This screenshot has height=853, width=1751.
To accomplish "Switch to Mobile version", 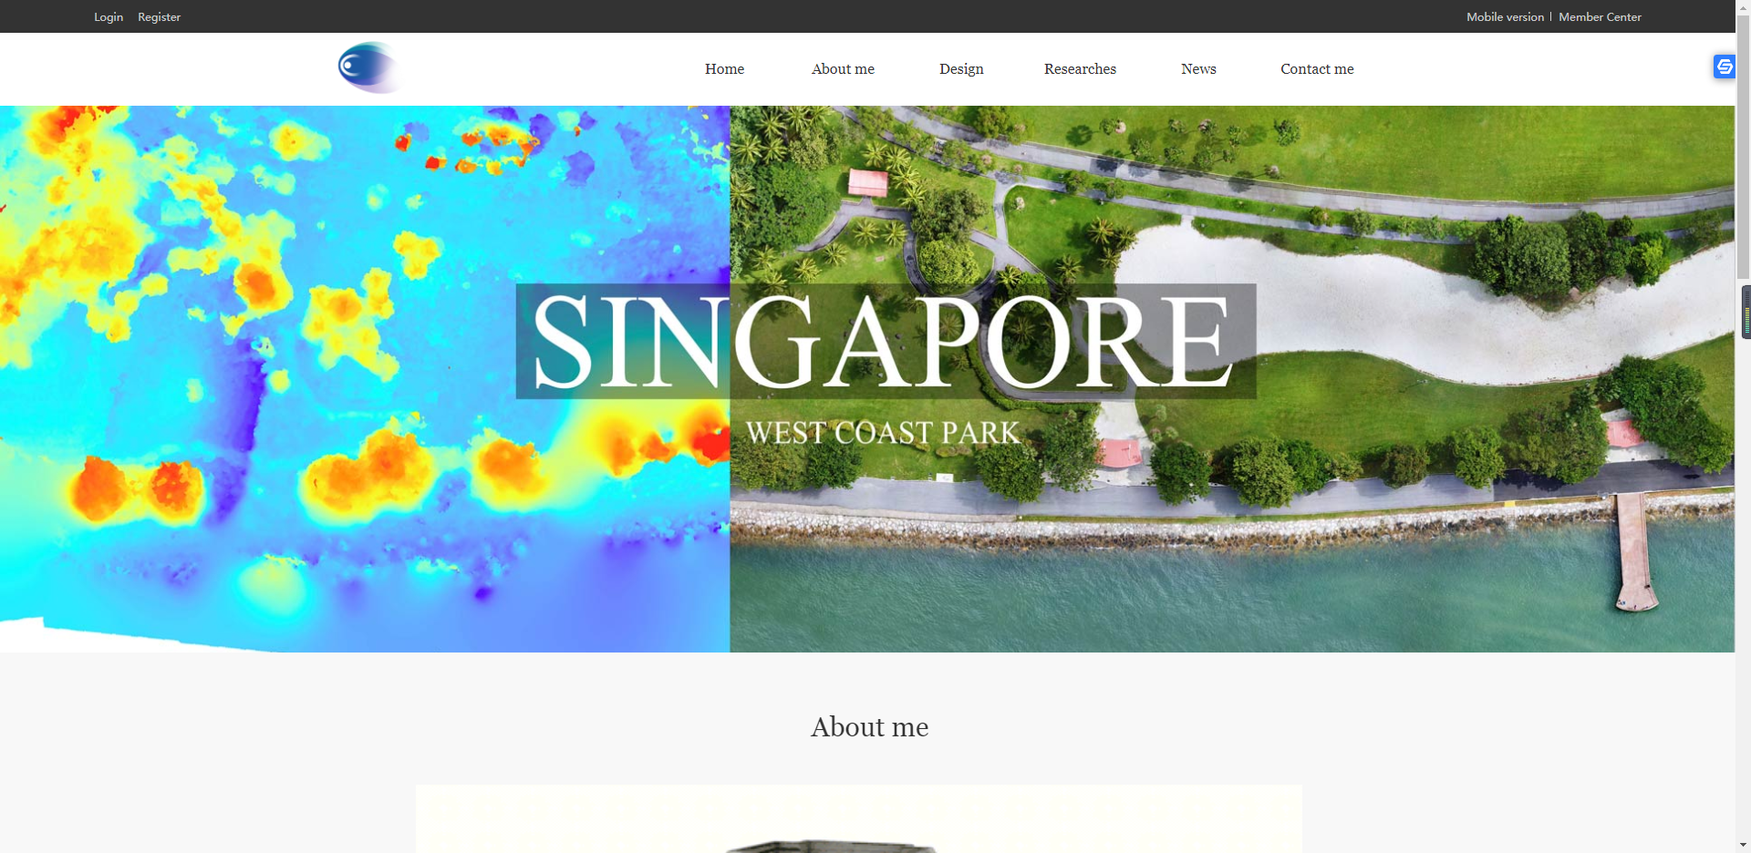I will coord(1505,16).
